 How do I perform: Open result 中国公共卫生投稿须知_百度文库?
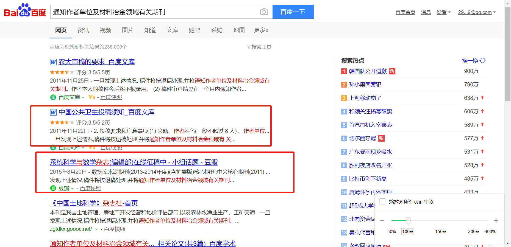106,112
